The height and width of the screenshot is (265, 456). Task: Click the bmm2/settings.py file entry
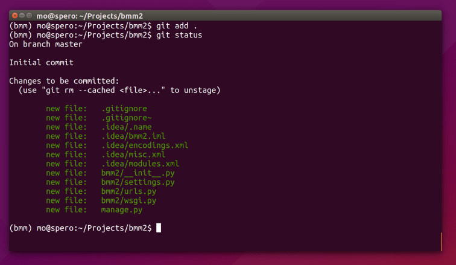coord(138,182)
